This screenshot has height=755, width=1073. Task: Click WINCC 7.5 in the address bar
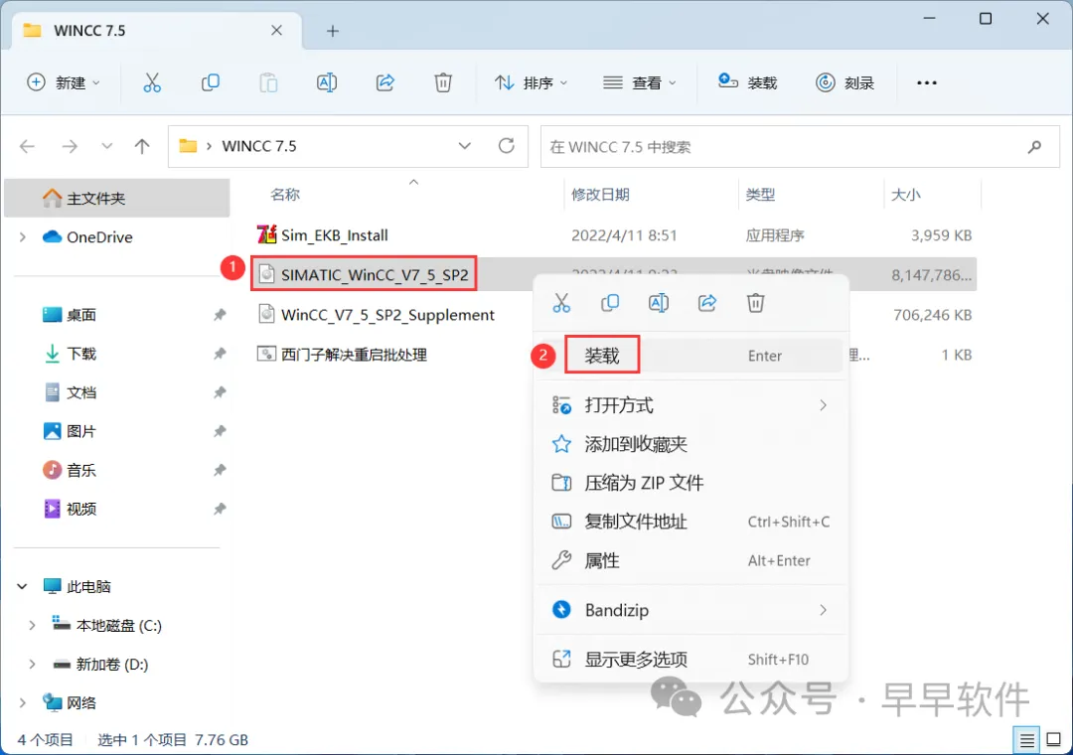click(x=259, y=146)
